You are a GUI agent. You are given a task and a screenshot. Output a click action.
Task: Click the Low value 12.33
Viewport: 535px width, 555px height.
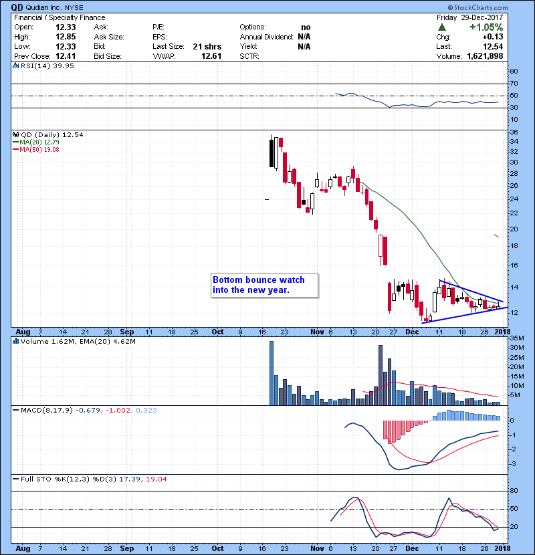click(66, 46)
